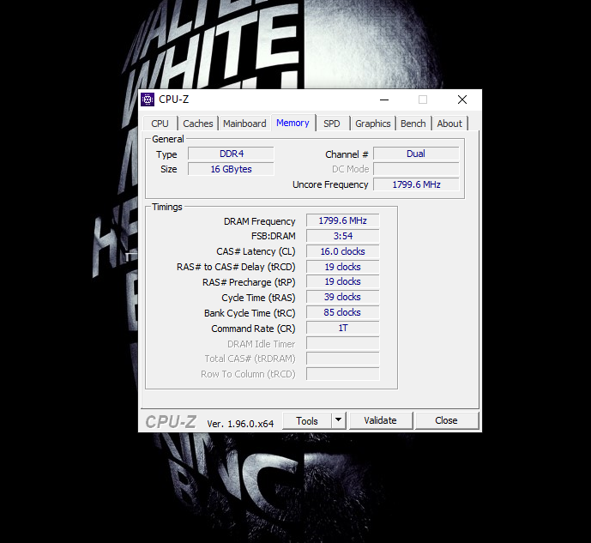Click the Uncore Frequency 1799.6 MHz value
This screenshot has width=591, height=543.
(416, 184)
